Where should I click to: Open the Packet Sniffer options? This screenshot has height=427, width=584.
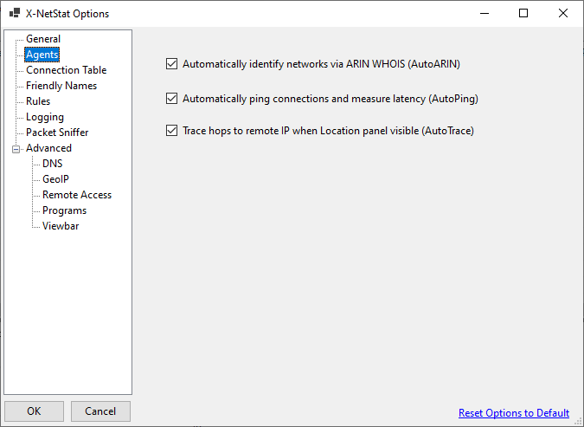coord(57,133)
